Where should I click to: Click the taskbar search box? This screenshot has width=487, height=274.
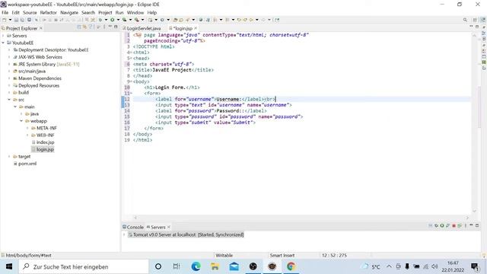pyautogui.click(x=84, y=266)
